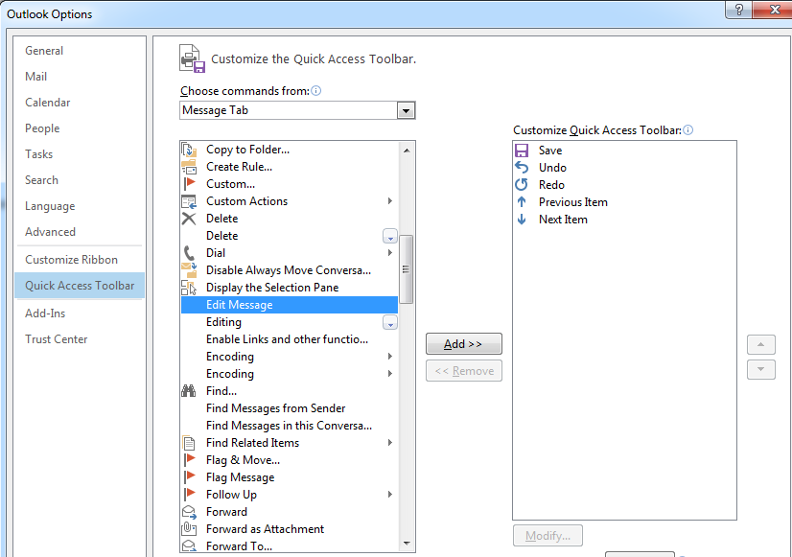792x557 pixels.
Task: Click the Save icon under Customize Quick Access Toolbar
Action: click(522, 150)
